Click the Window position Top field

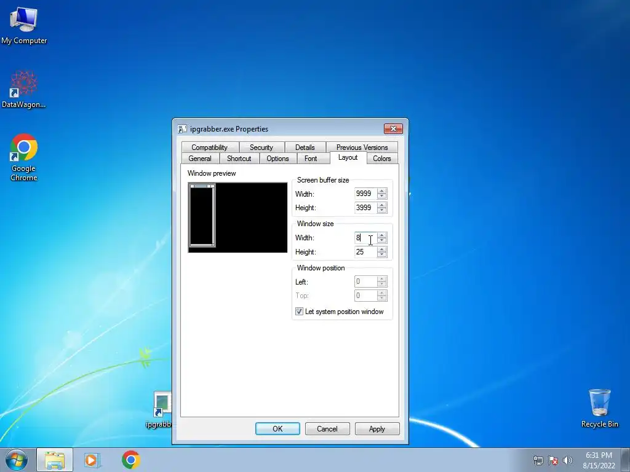[x=365, y=296]
